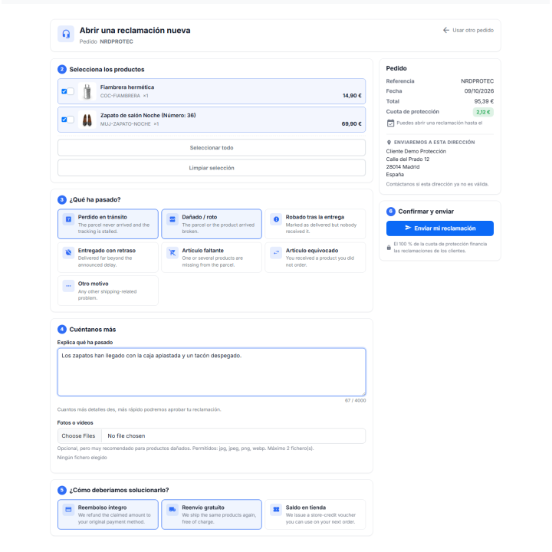
Task: Click the character counter 67 / 4000
Action: pyautogui.click(x=355, y=401)
